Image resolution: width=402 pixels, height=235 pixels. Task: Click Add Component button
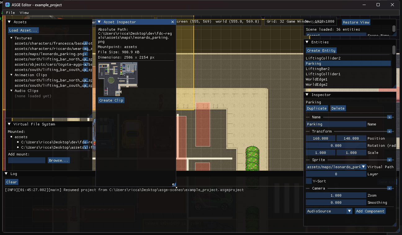(x=370, y=211)
